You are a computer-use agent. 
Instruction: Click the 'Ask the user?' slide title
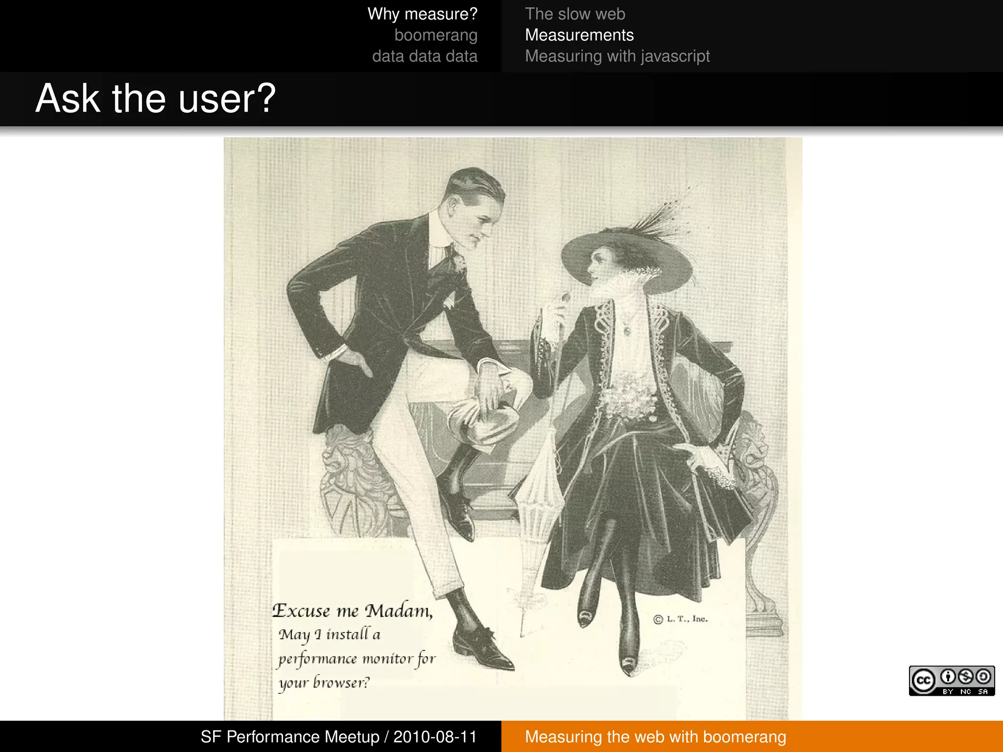(155, 98)
